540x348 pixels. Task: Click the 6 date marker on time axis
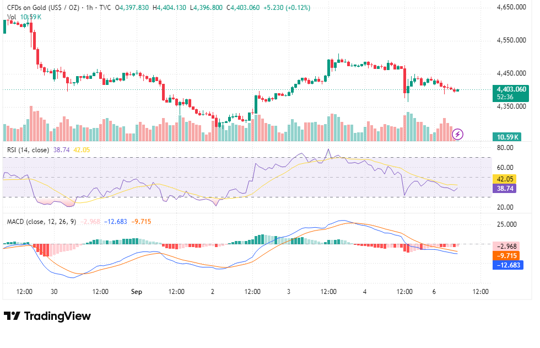(x=434, y=292)
